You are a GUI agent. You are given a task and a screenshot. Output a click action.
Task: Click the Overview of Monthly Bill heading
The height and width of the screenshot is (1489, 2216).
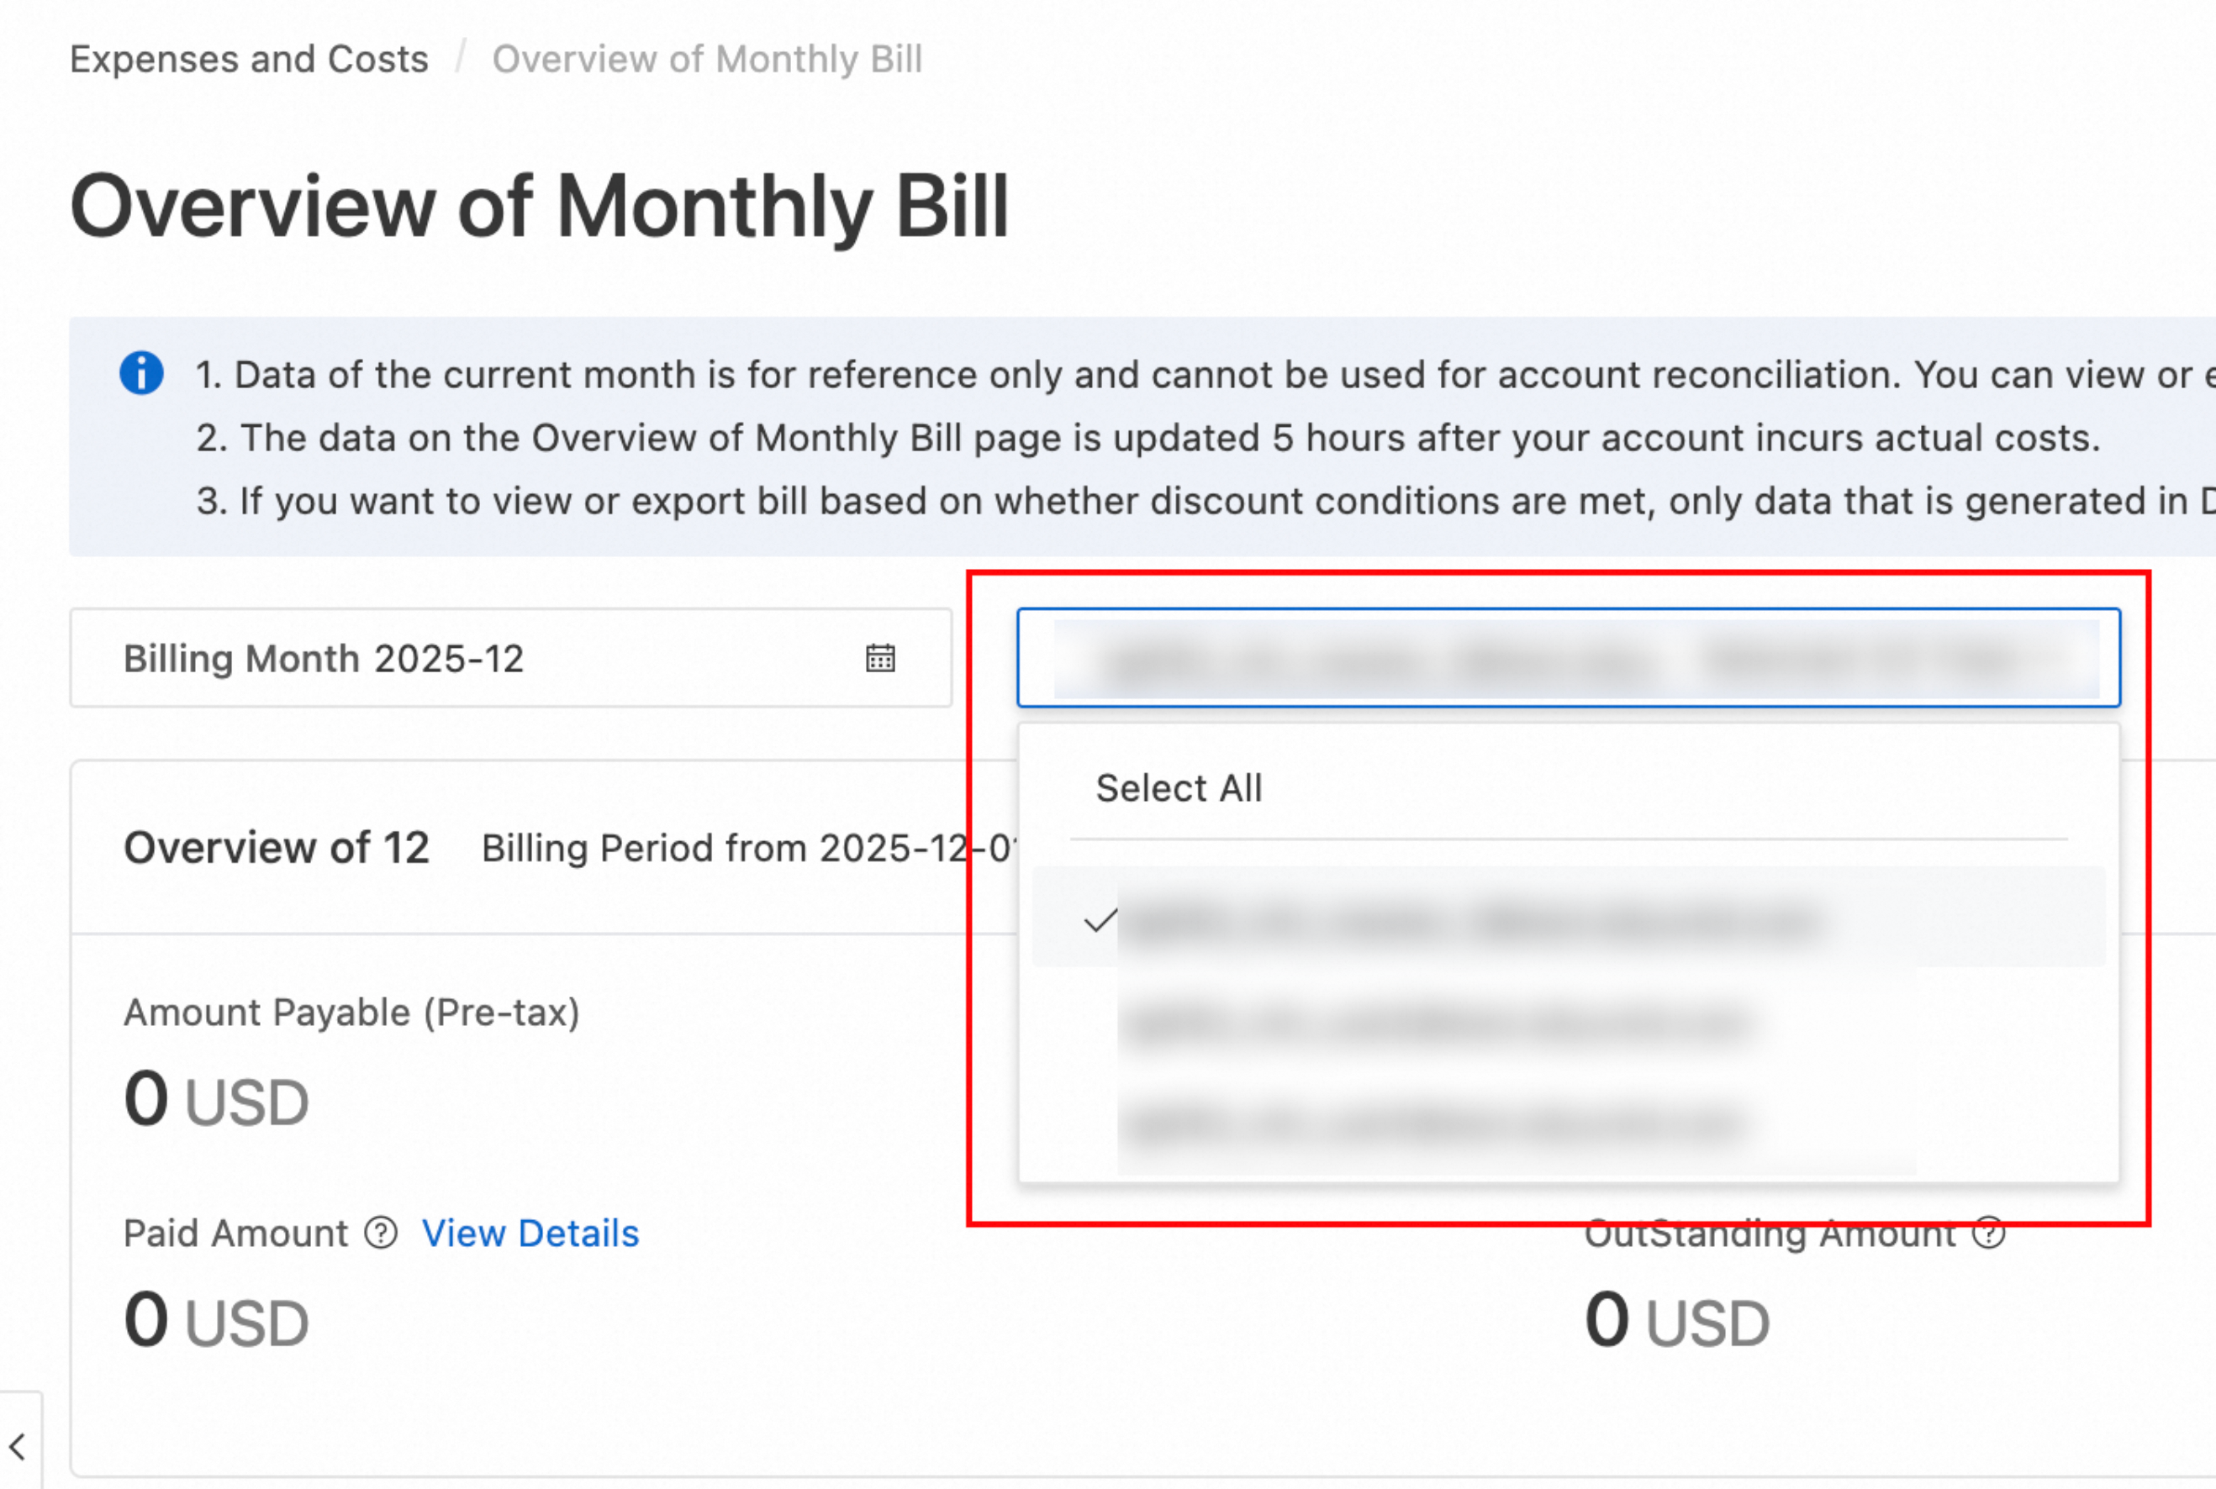[x=539, y=206]
